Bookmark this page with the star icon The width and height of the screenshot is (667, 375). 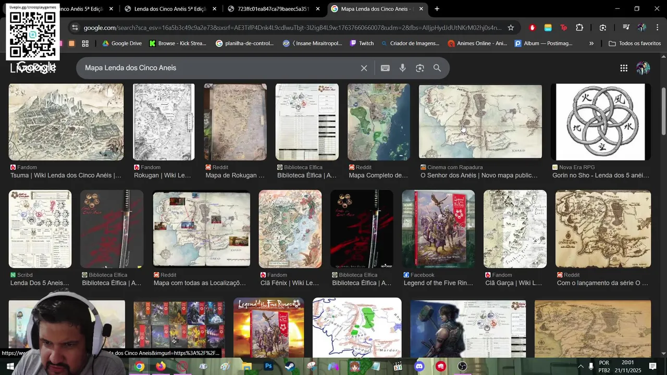click(511, 28)
